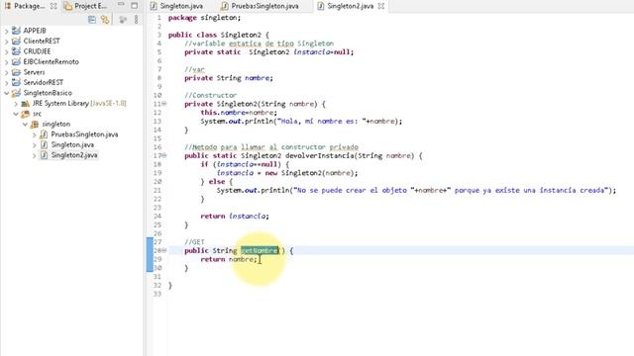Select the Singleton2.java editor tab
Screen dimensions: 634x356
(350, 6)
